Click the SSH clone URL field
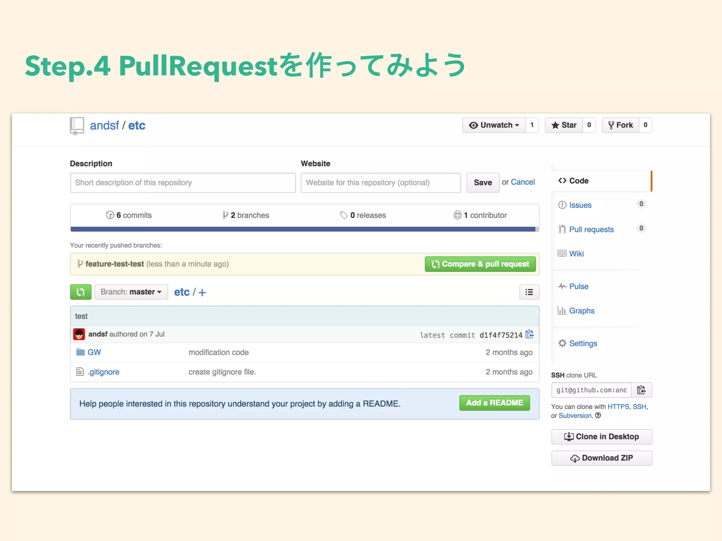 pos(591,390)
